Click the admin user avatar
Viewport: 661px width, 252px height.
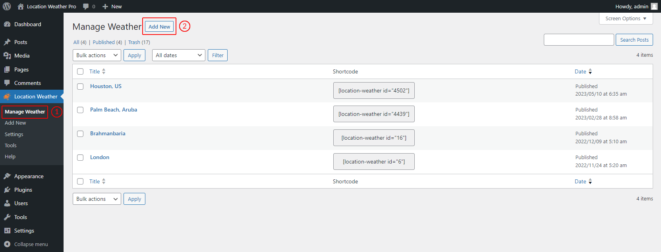(654, 6)
